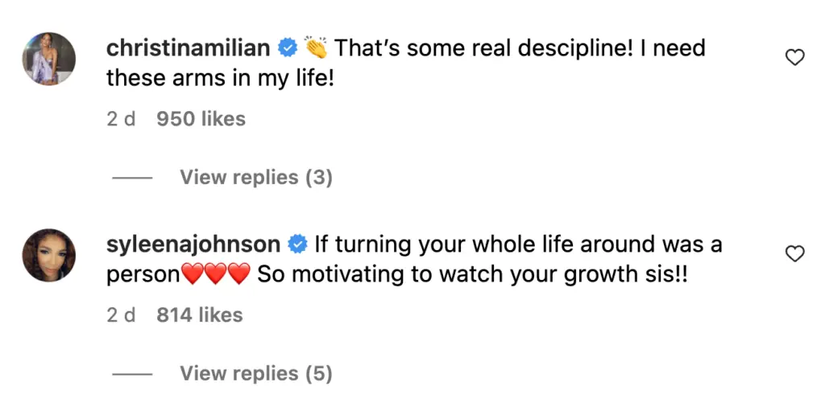Screen dimensions: 825x419
Task: Expand View replies (3)
Action: (255, 177)
